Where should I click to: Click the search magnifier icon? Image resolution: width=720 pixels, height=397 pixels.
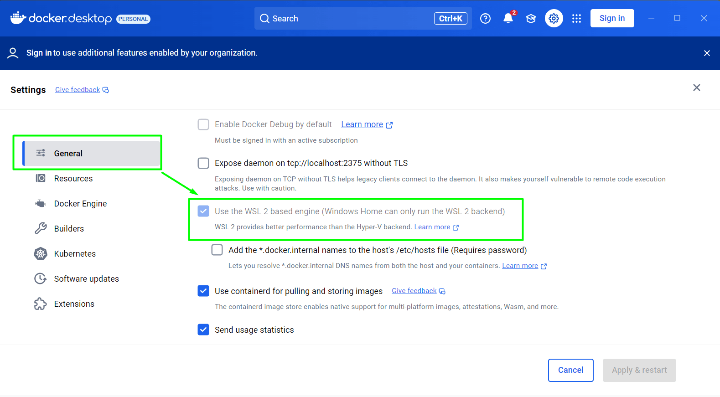[264, 19]
